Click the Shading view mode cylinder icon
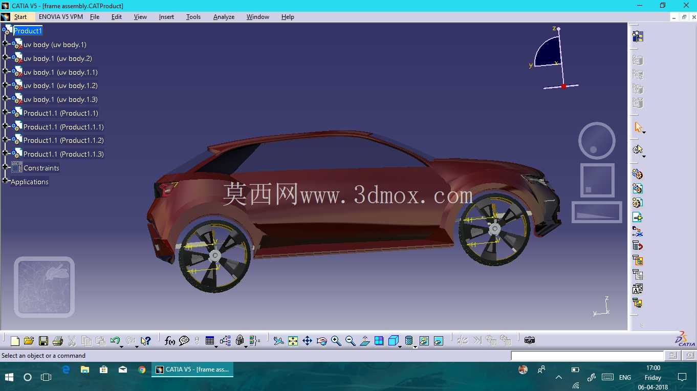The height and width of the screenshot is (391, 697). point(409,341)
